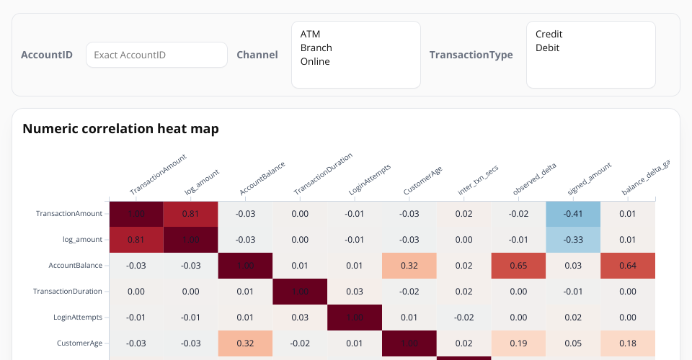Click the signed_amount column header
Viewport: 692px width, 360px height.
589,180
